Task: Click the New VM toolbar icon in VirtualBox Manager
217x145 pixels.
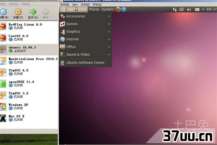Action: tap(3, 12)
